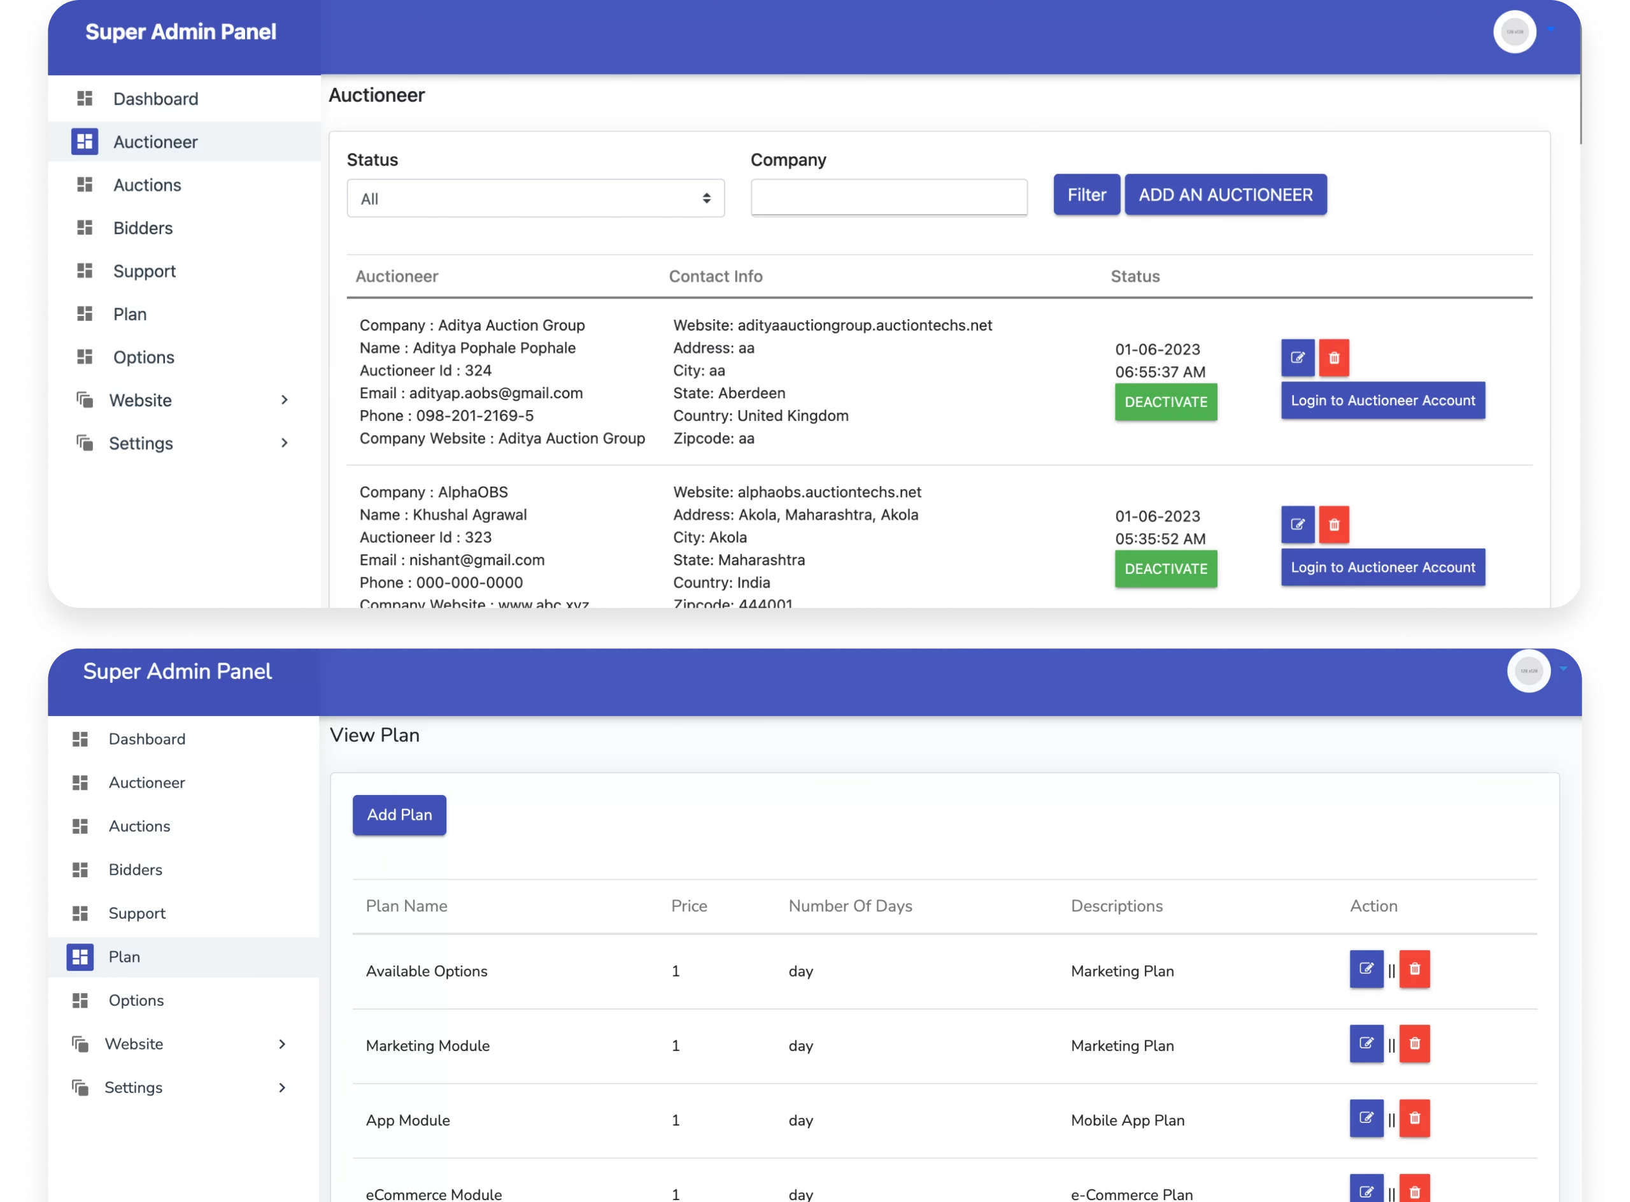Deactivate the Aditya Auction Group auctioneer
Viewport: 1630px width, 1202px height.
[1165, 402]
